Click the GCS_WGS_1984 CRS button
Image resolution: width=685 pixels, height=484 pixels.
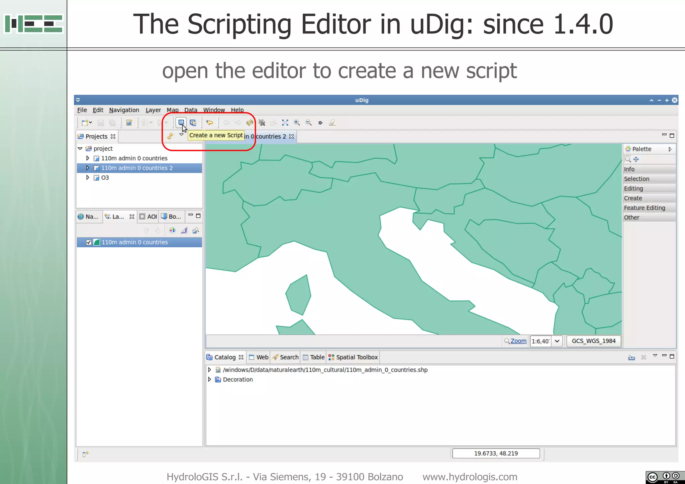point(594,341)
